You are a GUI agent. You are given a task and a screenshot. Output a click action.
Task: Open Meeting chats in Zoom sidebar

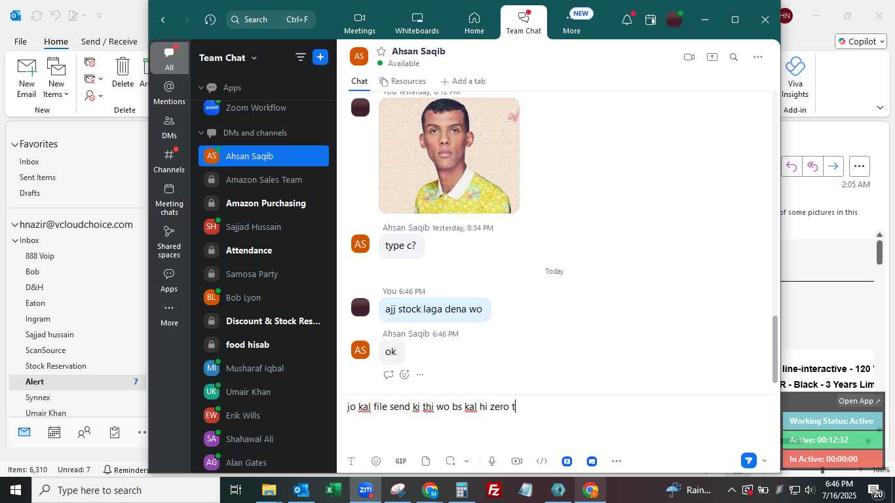coord(169,199)
